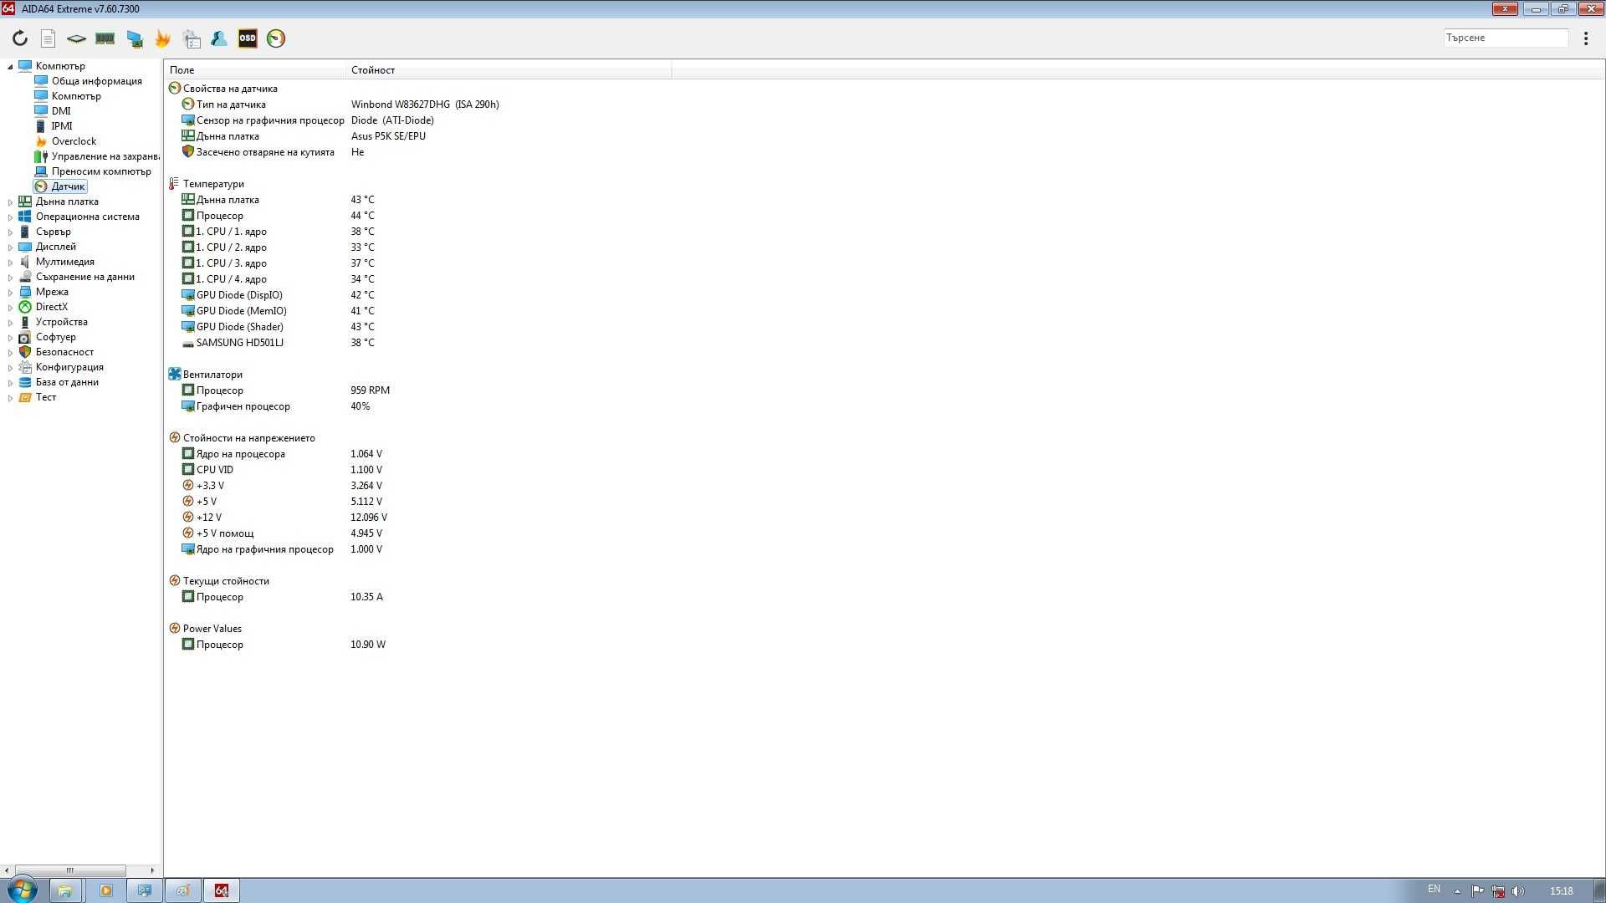The width and height of the screenshot is (1606, 903).
Task: Click the memory module toolbar icon
Action: click(x=105, y=38)
